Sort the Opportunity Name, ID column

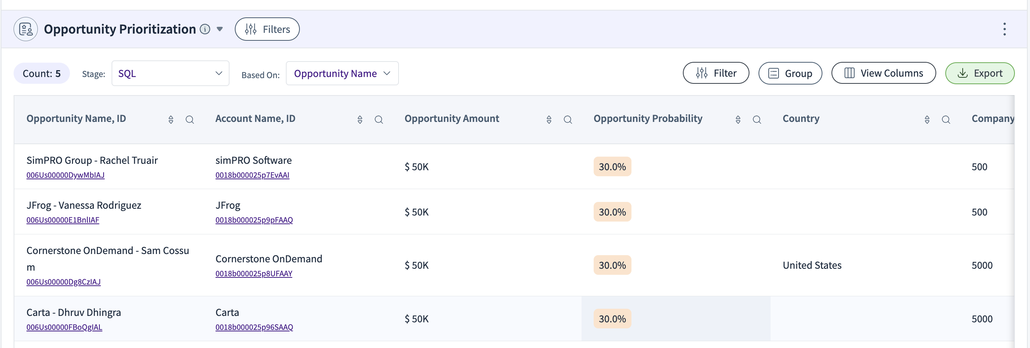click(x=171, y=120)
